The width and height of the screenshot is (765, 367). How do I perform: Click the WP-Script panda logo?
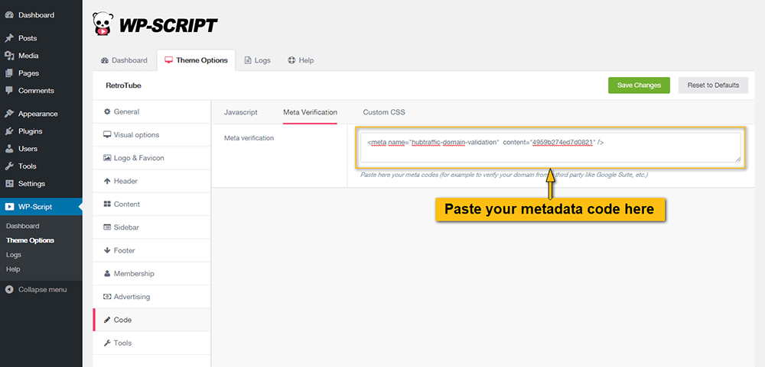(x=103, y=24)
